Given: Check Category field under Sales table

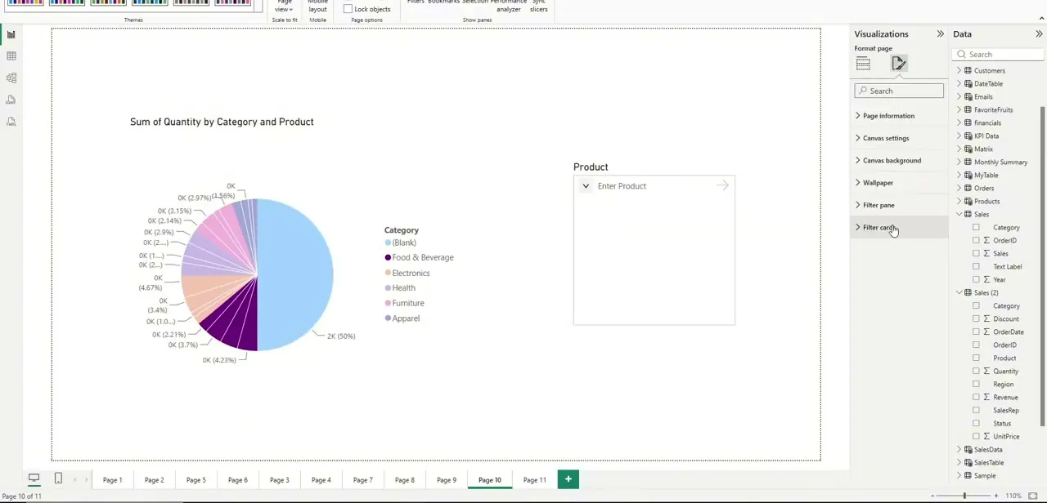Looking at the screenshot, I should click(976, 228).
